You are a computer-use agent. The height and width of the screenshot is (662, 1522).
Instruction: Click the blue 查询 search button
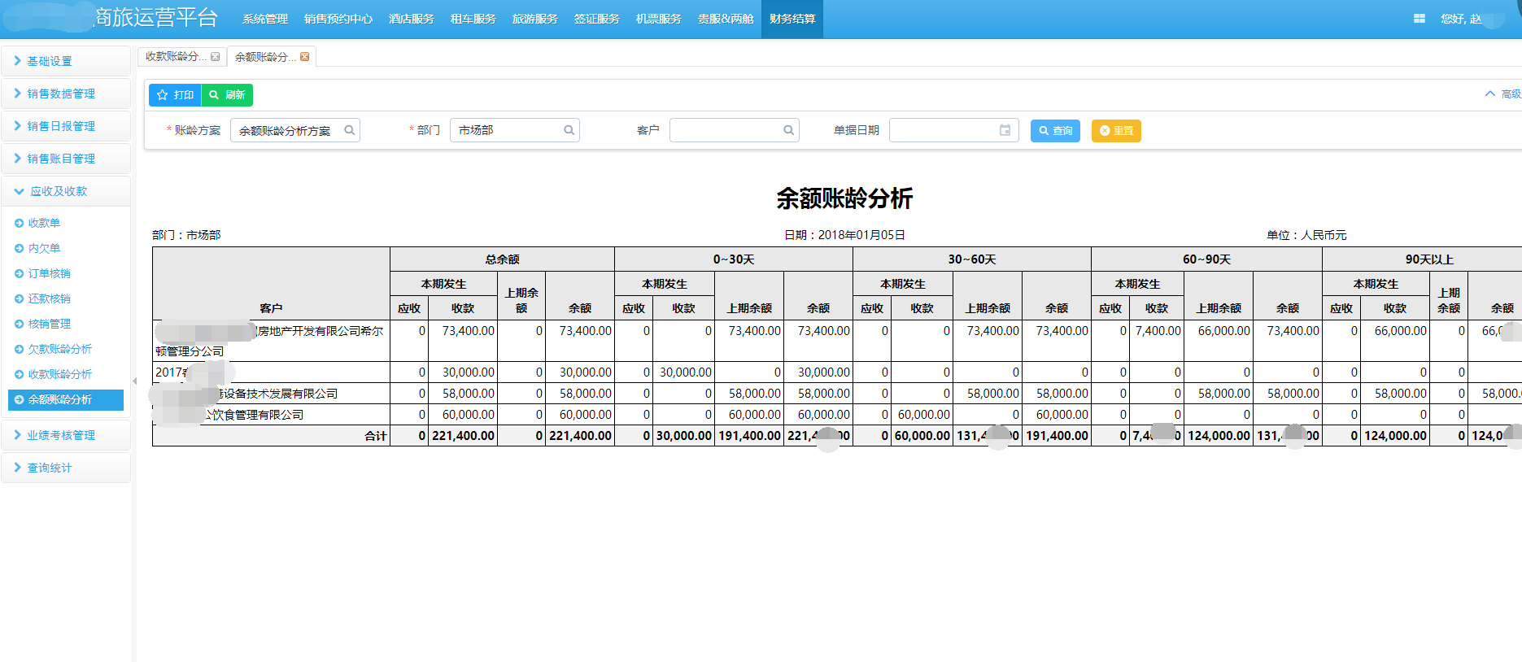click(1055, 131)
